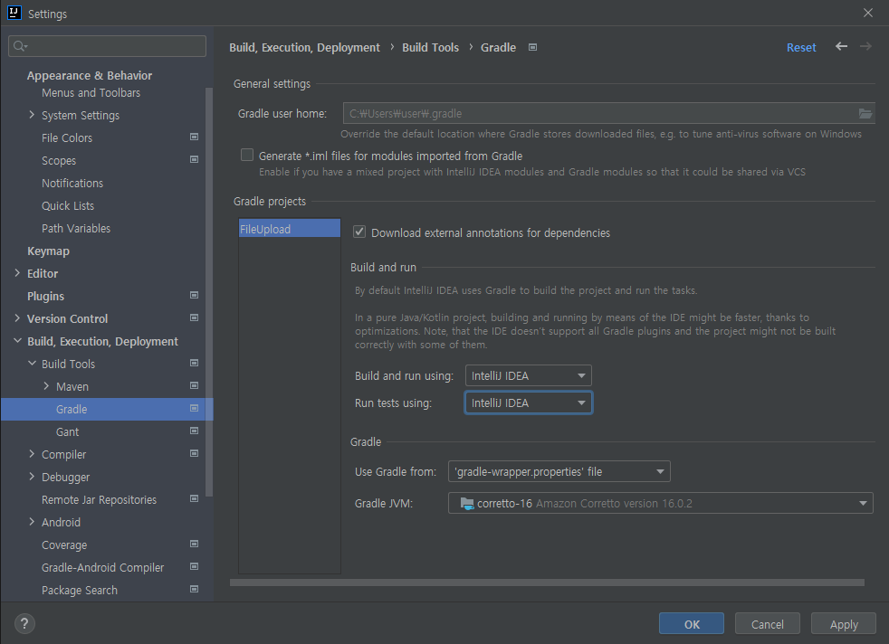Expand the Debugger node
Image resolution: width=889 pixels, height=644 pixels.
click(32, 477)
